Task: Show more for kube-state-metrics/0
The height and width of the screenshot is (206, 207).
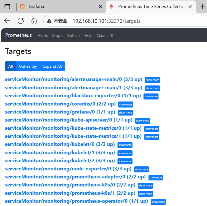Action: [x=152, y=129]
